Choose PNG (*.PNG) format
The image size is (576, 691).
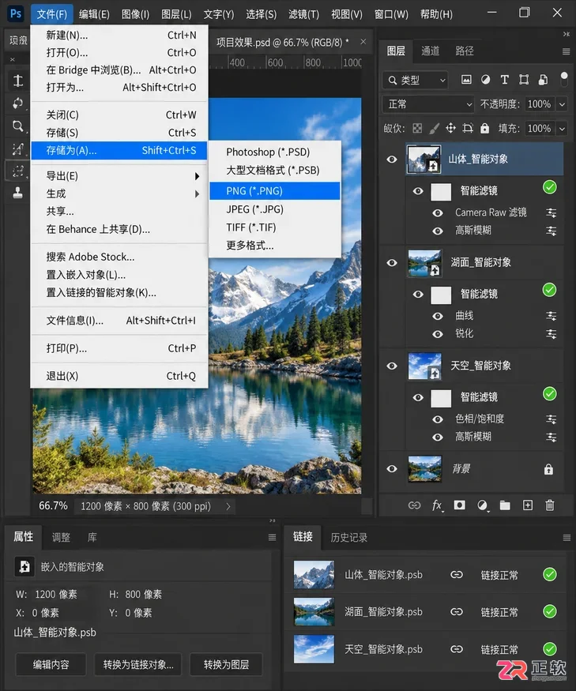click(x=275, y=191)
